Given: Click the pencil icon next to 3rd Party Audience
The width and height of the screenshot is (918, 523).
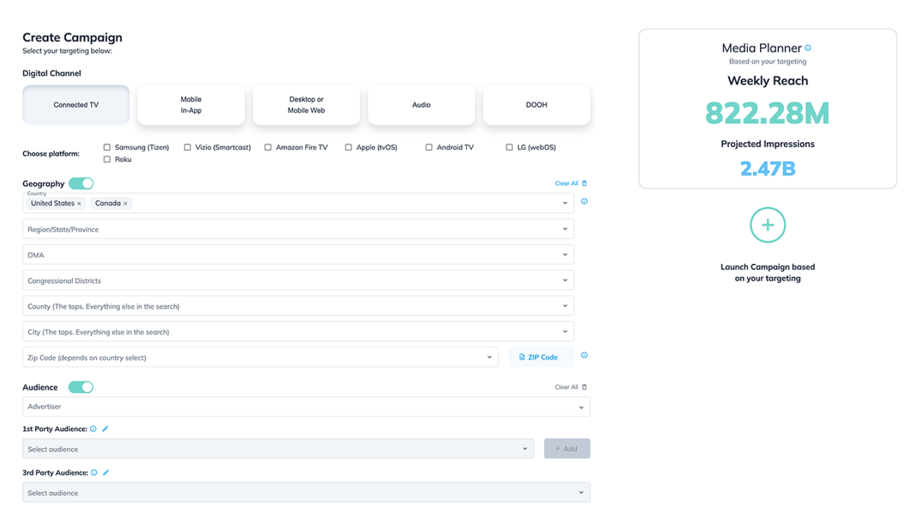Looking at the screenshot, I should pyautogui.click(x=105, y=472).
